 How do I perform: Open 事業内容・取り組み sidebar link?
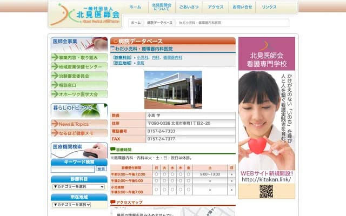tap(79, 58)
